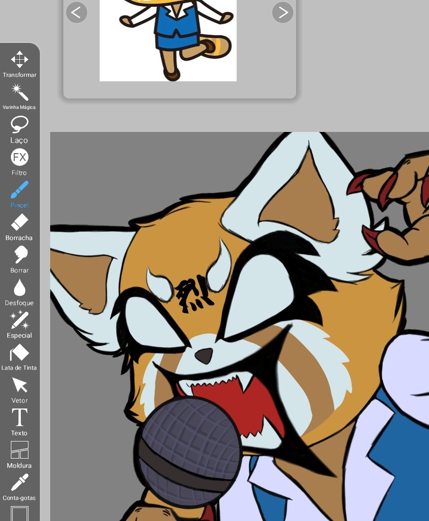This screenshot has height=521, width=429.
Task: Select the Conta-gotas eyedropper tool
Action: 19,488
